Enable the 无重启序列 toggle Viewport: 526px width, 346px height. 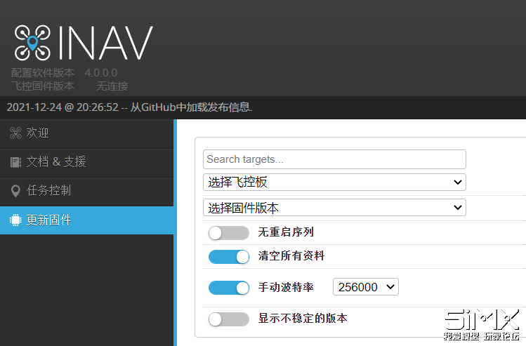pyautogui.click(x=229, y=233)
